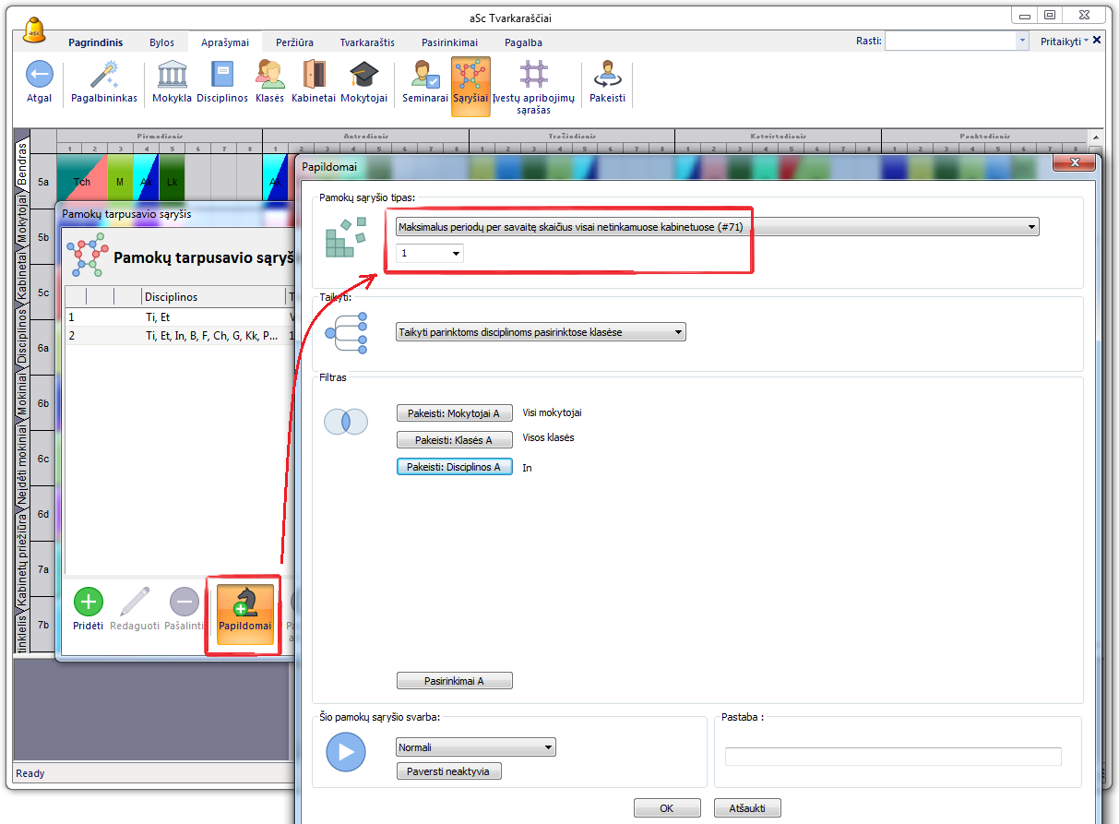
Task: Open the Pagalbininkas wizard tool
Action: click(x=104, y=76)
